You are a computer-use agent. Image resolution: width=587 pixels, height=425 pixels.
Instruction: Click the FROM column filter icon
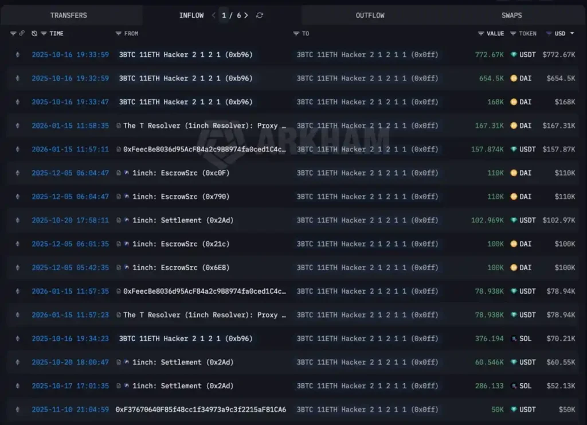click(119, 33)
